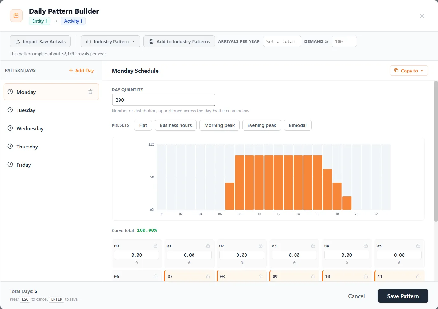Apply the Bimodal preset

pyautogui.click(x=298, y=125)
